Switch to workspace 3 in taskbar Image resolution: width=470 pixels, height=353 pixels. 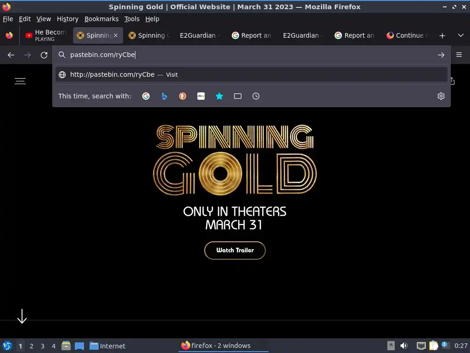point(43,346)
